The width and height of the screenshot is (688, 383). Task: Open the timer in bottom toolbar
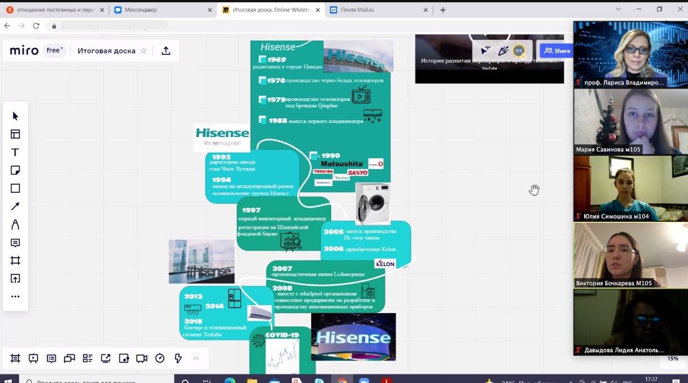[160, 358]
